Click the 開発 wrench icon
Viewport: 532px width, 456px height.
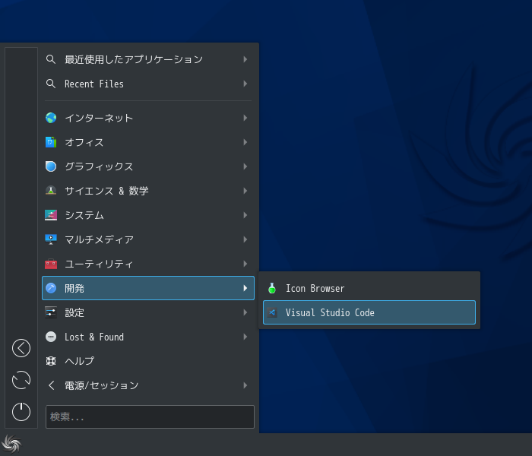tap(51, 288)
